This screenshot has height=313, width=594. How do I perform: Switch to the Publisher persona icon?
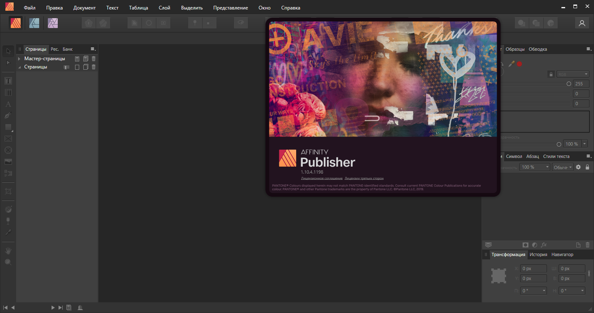16,23
